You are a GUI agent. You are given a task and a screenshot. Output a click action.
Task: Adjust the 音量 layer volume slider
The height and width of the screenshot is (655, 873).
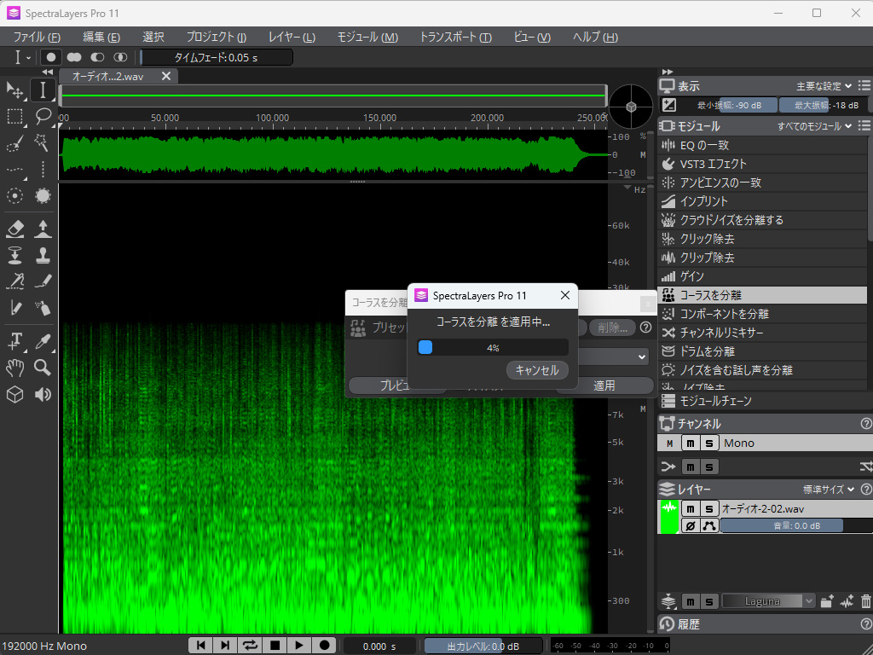(x=782, y=526)
